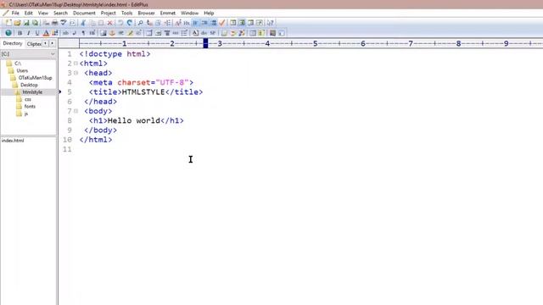Click the Find magnifier icon
Viewport: 543px width, 305px height.
click(x=140, y=23)
